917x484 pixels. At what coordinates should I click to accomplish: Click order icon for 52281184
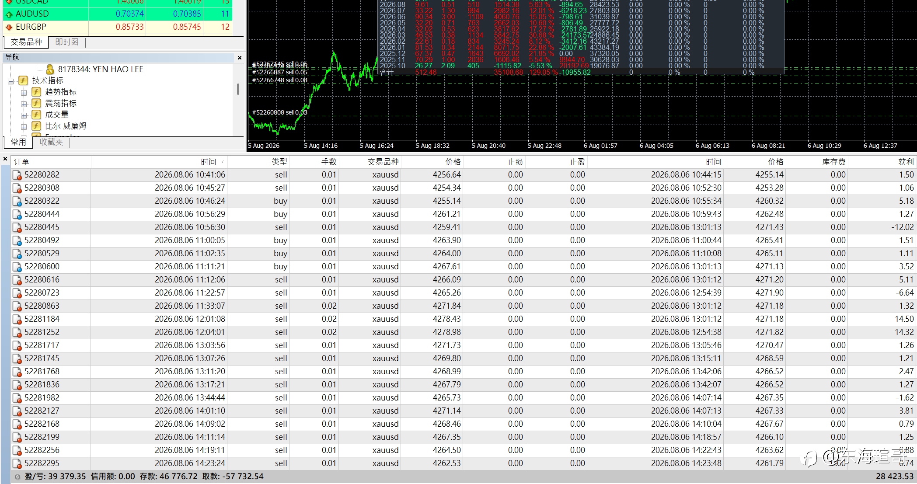[x=17, y=319]
